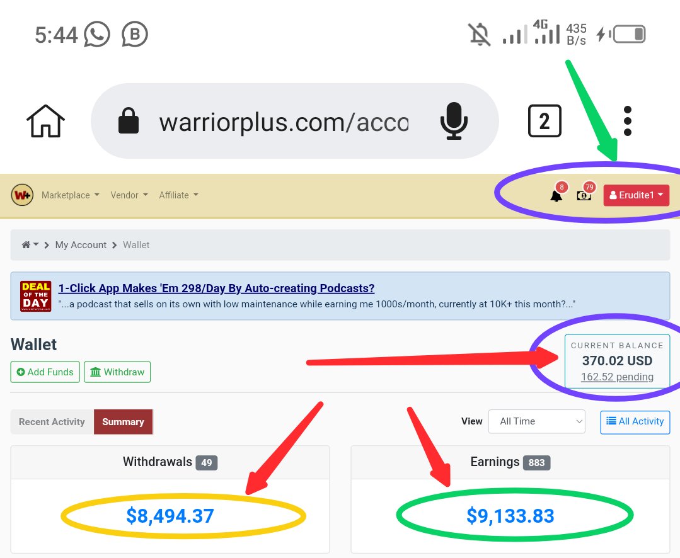Click the Wallet breadcrumb text

click(136, 245)
